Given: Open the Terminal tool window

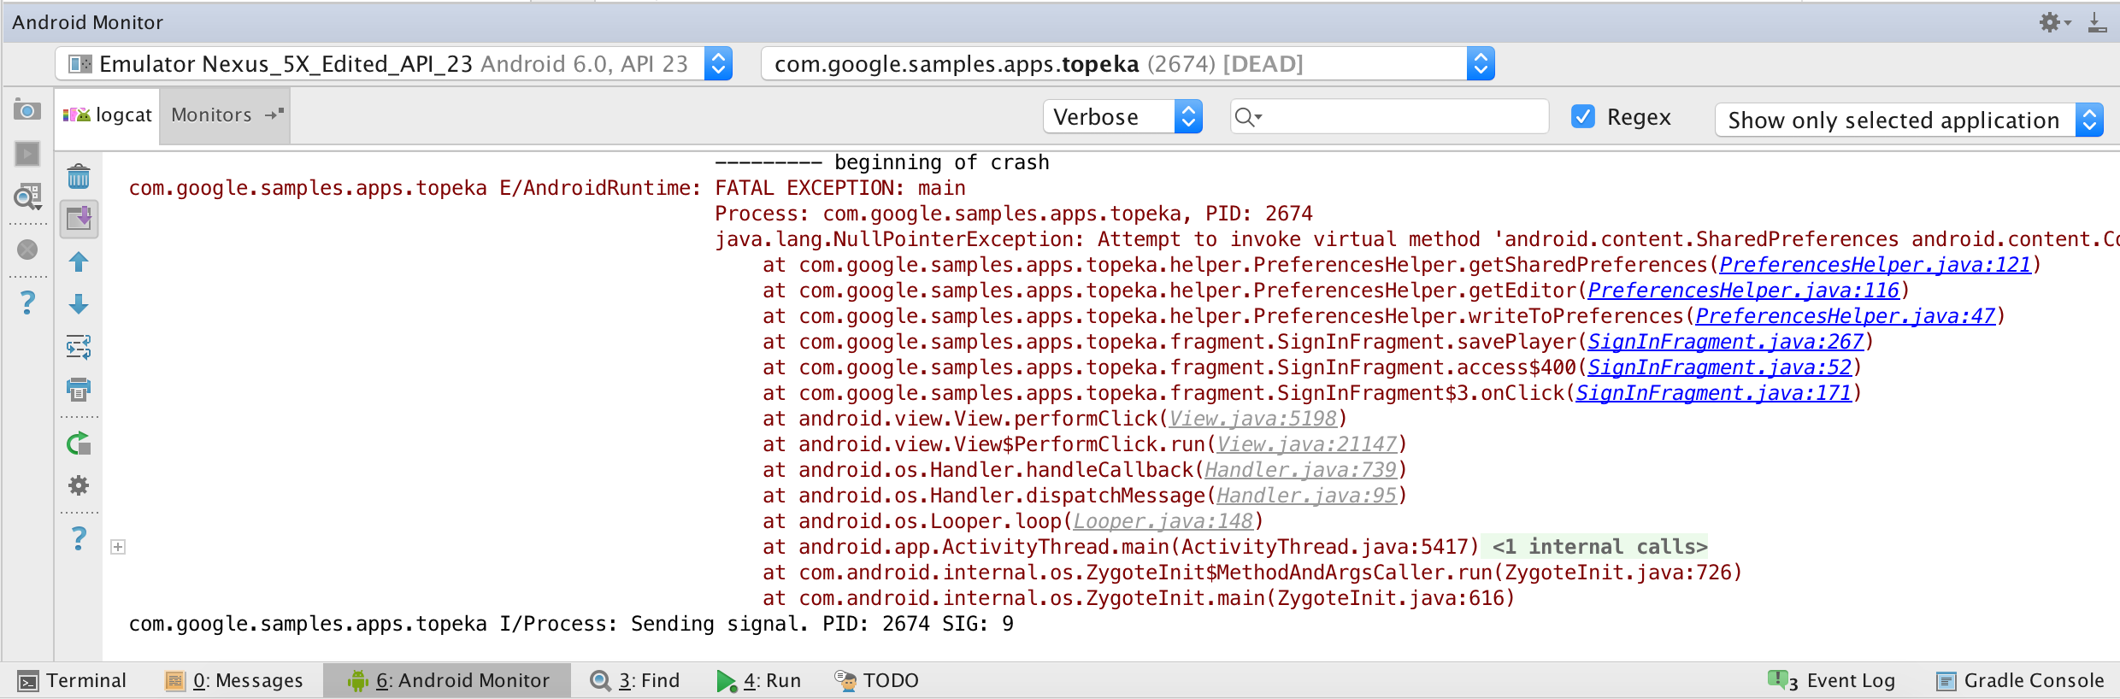Looking at the screenshot, I should click(73, 681).
